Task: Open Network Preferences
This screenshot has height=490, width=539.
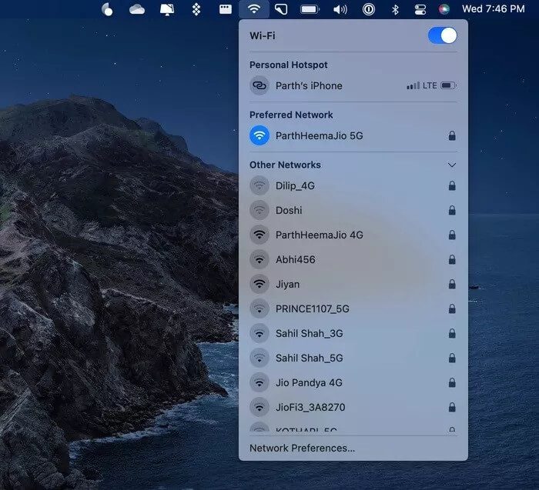Action: pos(302,448)
